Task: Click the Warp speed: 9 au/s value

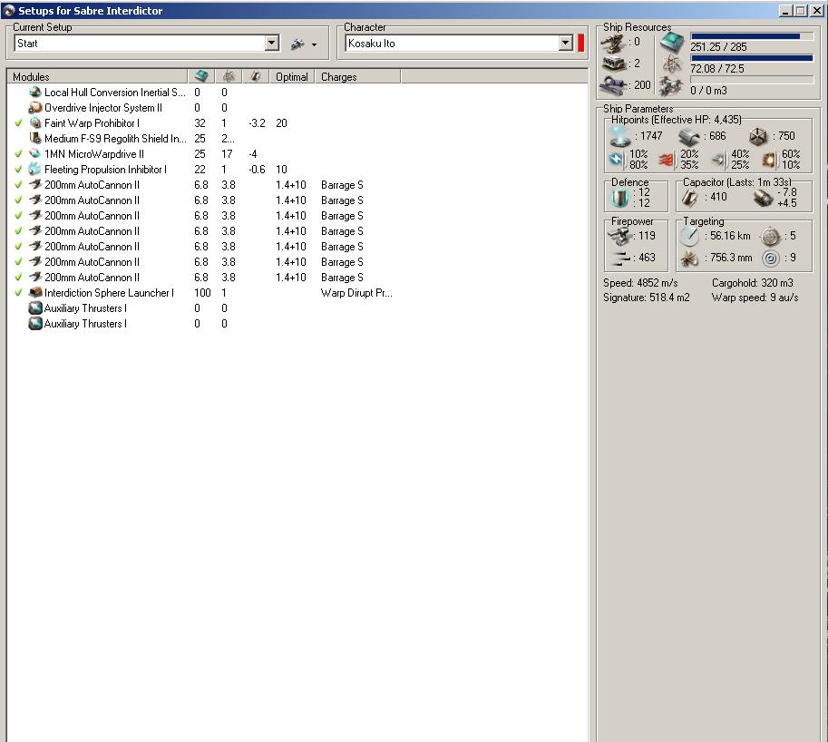Action: tap(755, 298)
